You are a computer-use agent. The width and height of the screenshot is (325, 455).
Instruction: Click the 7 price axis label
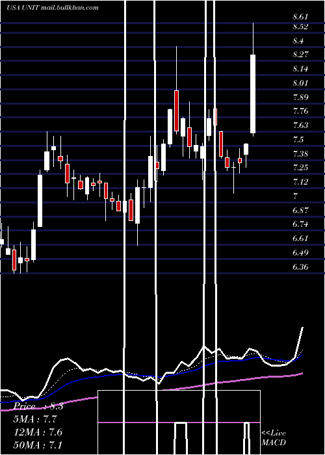pyautogui.click(x=295, y=196)
